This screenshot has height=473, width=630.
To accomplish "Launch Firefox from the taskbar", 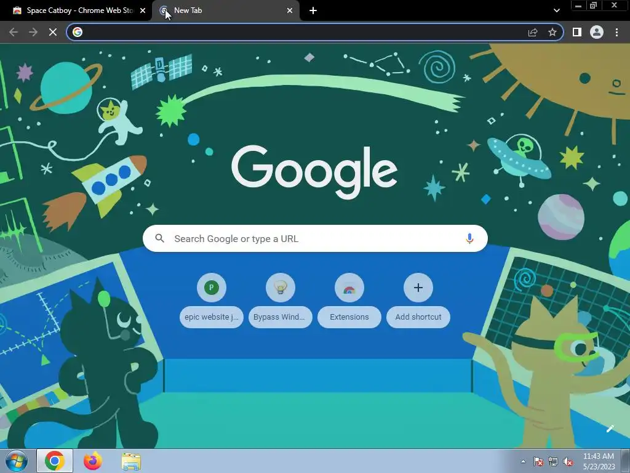I will click(x=93, y=461).
